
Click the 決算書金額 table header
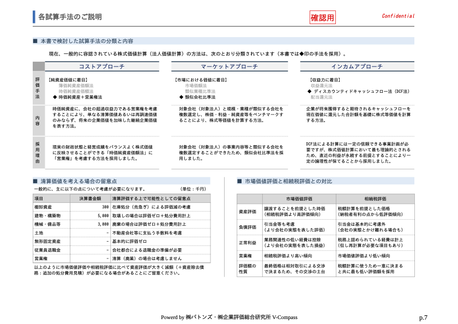[x=91, y=199]
